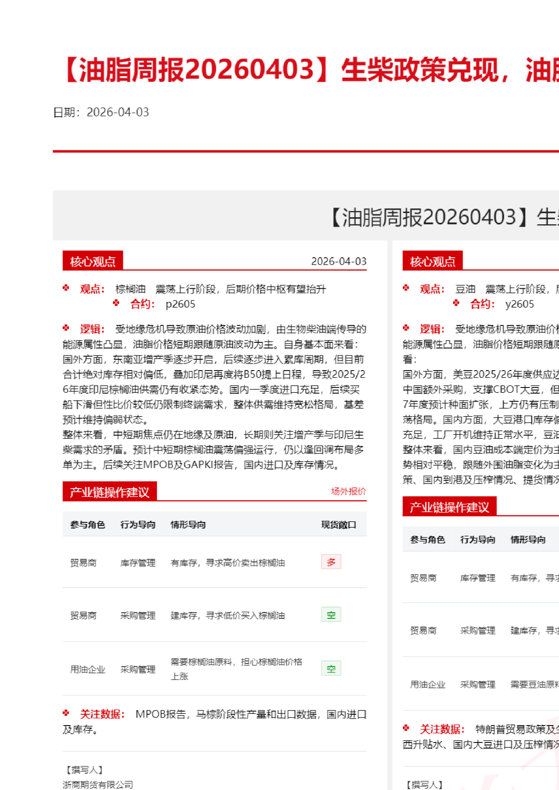Screen dimensions: 559x790
Task: Click the green 空 badge in the 用油企业 row
Action: tap(331, 668)
